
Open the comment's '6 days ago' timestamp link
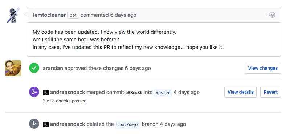pos(123,15)
